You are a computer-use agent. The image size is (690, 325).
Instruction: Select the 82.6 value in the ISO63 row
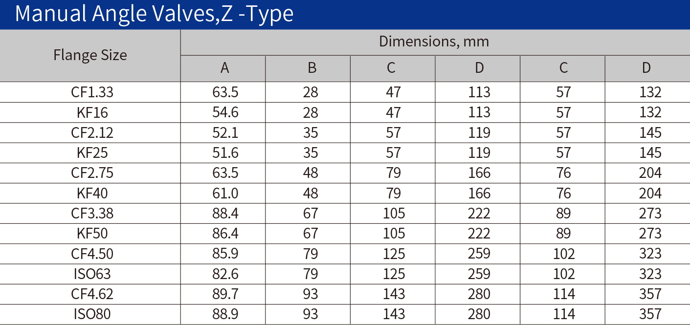pyautogui.click(x=225, y=274)
